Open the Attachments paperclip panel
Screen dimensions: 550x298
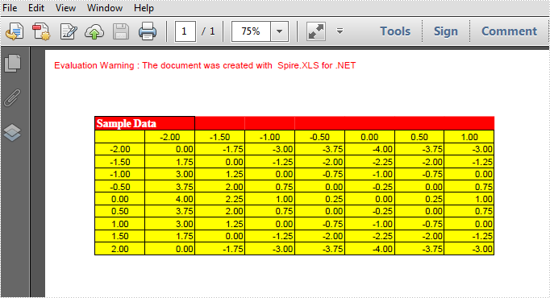click(13, 97)
